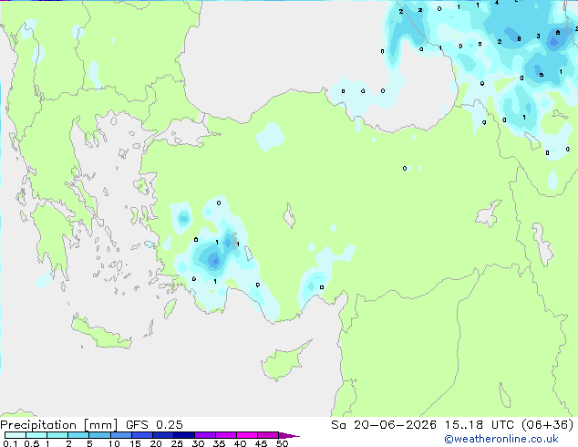Click legend label '10'

114,443
